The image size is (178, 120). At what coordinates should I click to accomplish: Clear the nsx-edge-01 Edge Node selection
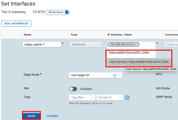tap(115, 76)
